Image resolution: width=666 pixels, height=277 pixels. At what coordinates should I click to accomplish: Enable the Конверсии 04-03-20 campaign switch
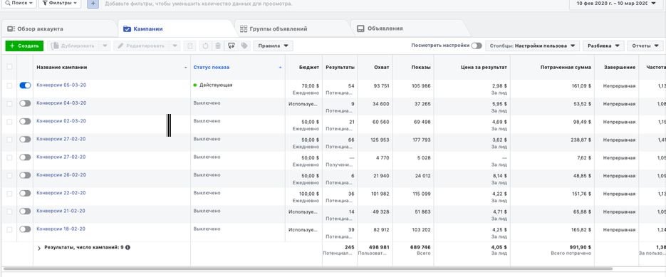click(x=25, y=103)
